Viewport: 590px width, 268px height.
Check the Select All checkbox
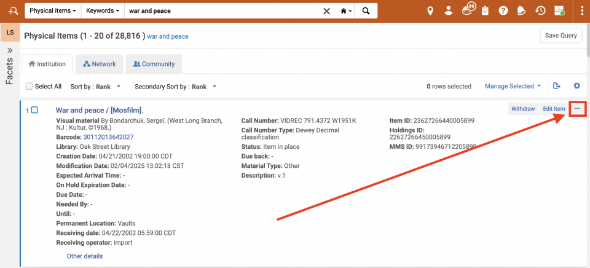[x=29, y=87]
